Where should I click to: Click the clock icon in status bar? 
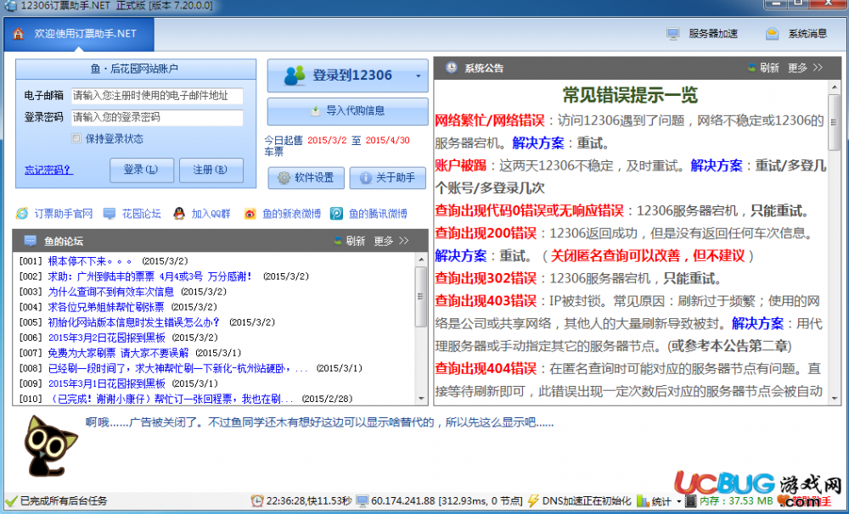click(257, 501)
